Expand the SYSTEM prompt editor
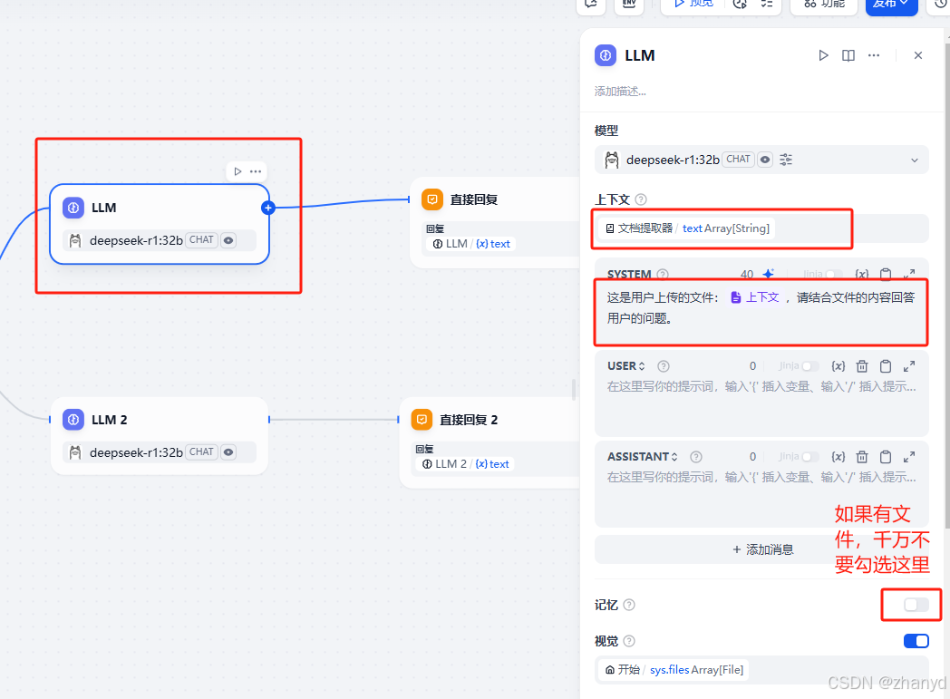This screenshot has height=699, width=950. 909,275
